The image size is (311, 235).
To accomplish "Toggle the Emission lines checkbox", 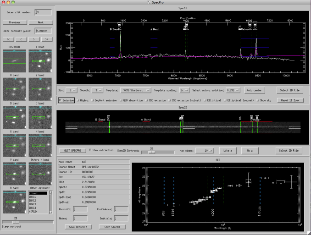I will coord(60,100).
